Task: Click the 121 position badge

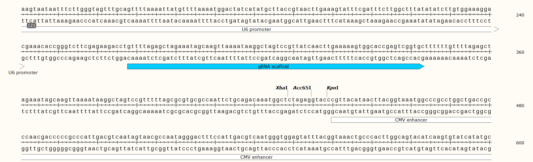Action: coord(31,26)
